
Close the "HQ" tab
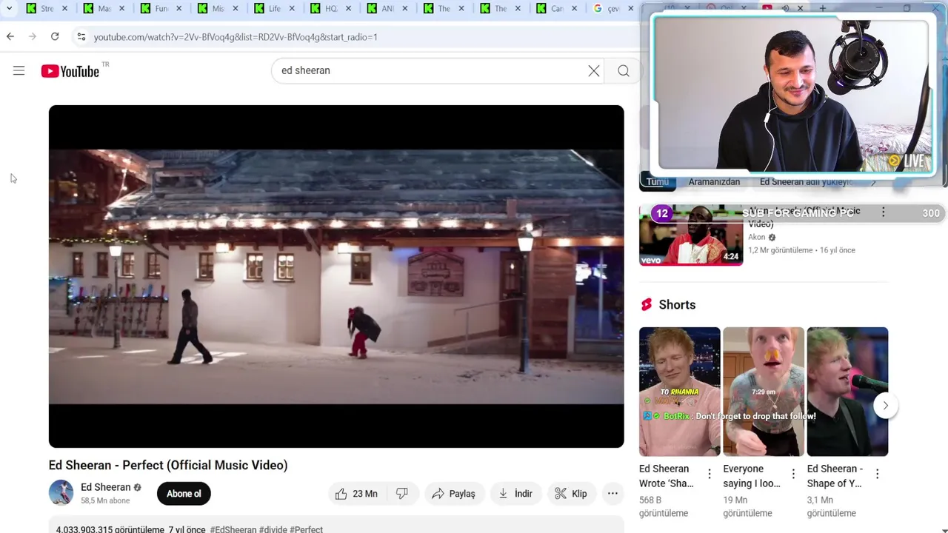tap(348, 9)
